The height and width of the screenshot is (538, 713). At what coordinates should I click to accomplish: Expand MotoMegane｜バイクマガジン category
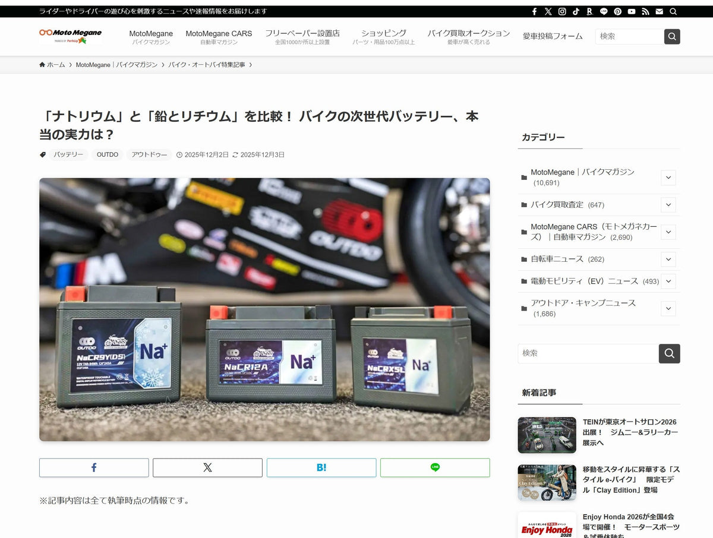(x=668, y=178)
